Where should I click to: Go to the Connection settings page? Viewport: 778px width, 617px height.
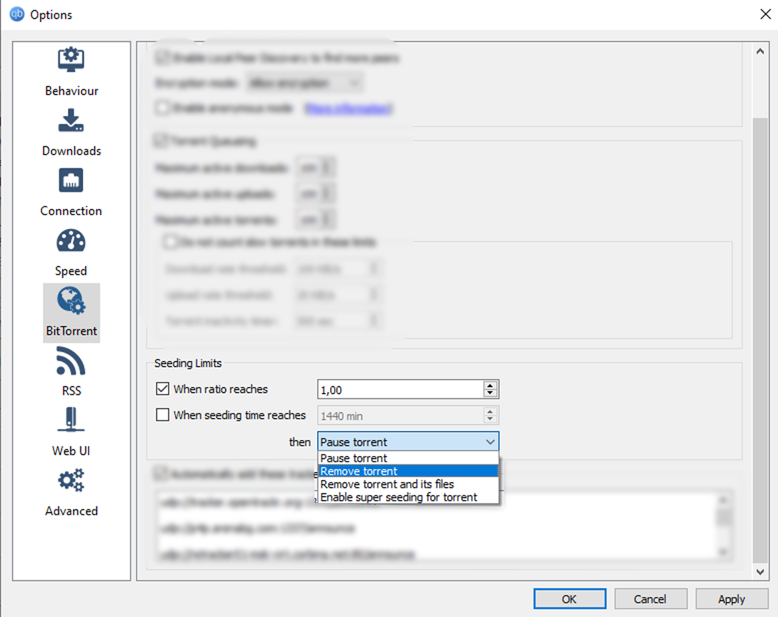click(71, 192)
